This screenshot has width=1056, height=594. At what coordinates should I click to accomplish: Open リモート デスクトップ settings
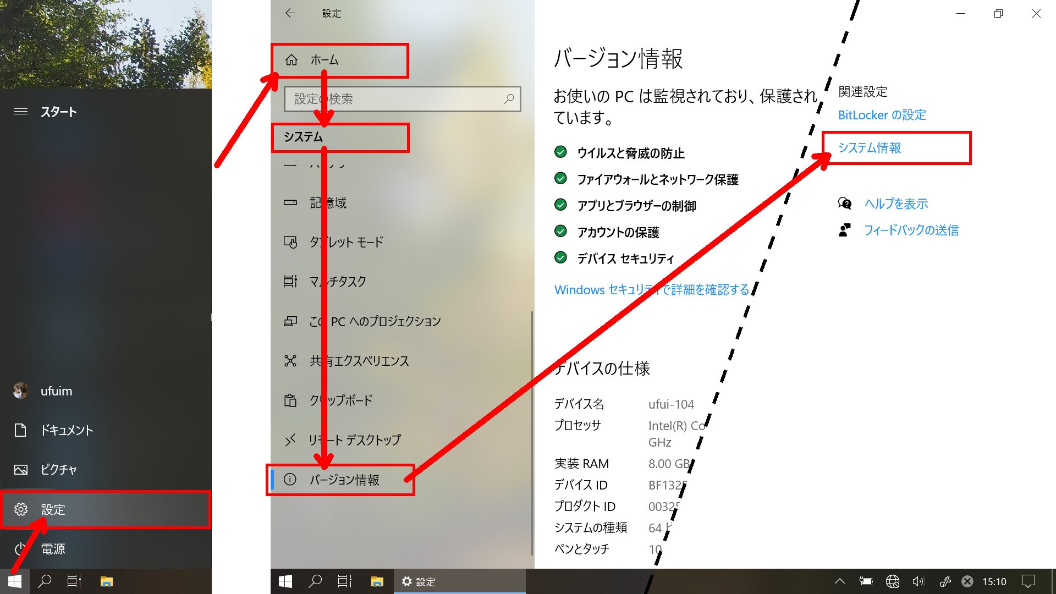click(x=402, y=440)
